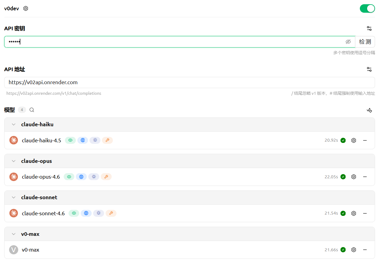This screenshot has width=382, height=264.
Task: Click v0-max model V logo
Action: pyautogui.click(x=14, y=250)
